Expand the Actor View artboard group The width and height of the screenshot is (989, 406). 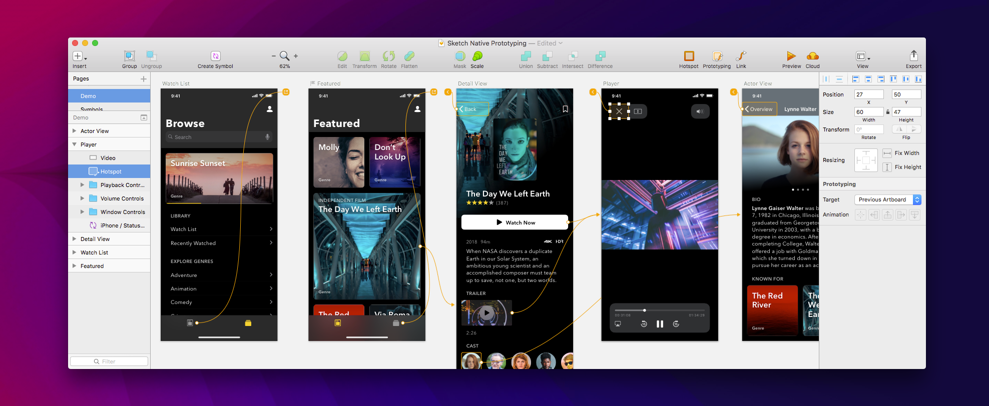tap(75, 131)
